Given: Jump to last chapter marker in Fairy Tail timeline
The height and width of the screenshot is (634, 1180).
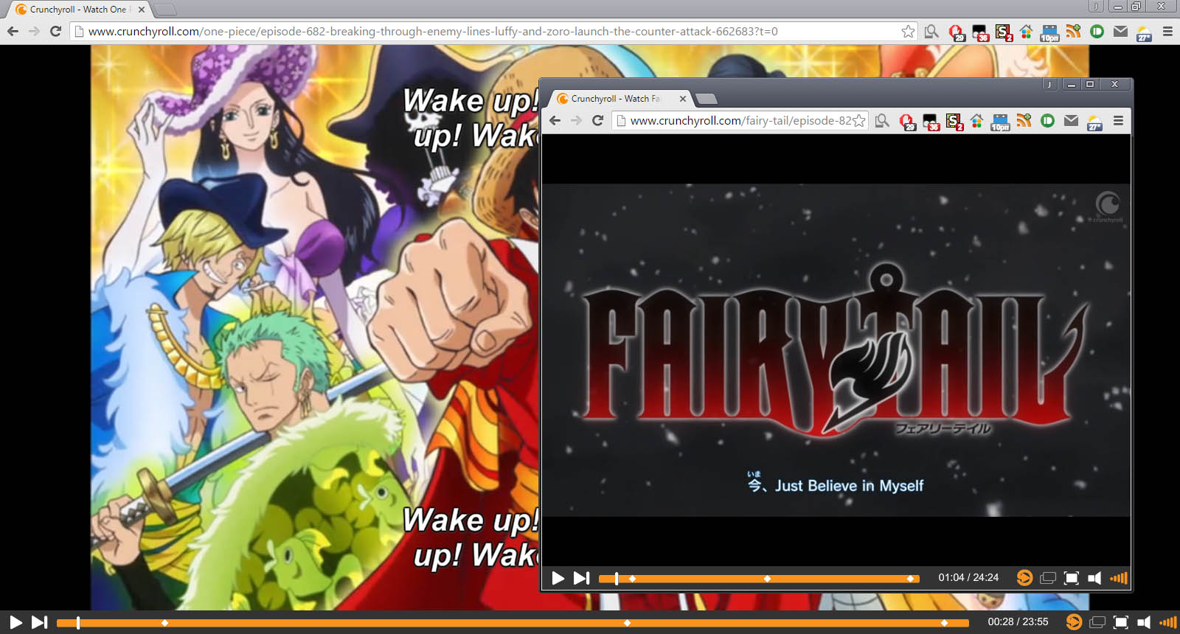Looking at the screenshot, I should pos(910,579).
